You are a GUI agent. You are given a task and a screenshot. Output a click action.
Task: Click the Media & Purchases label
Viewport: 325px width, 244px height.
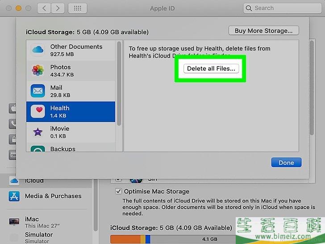coord(53,196)
